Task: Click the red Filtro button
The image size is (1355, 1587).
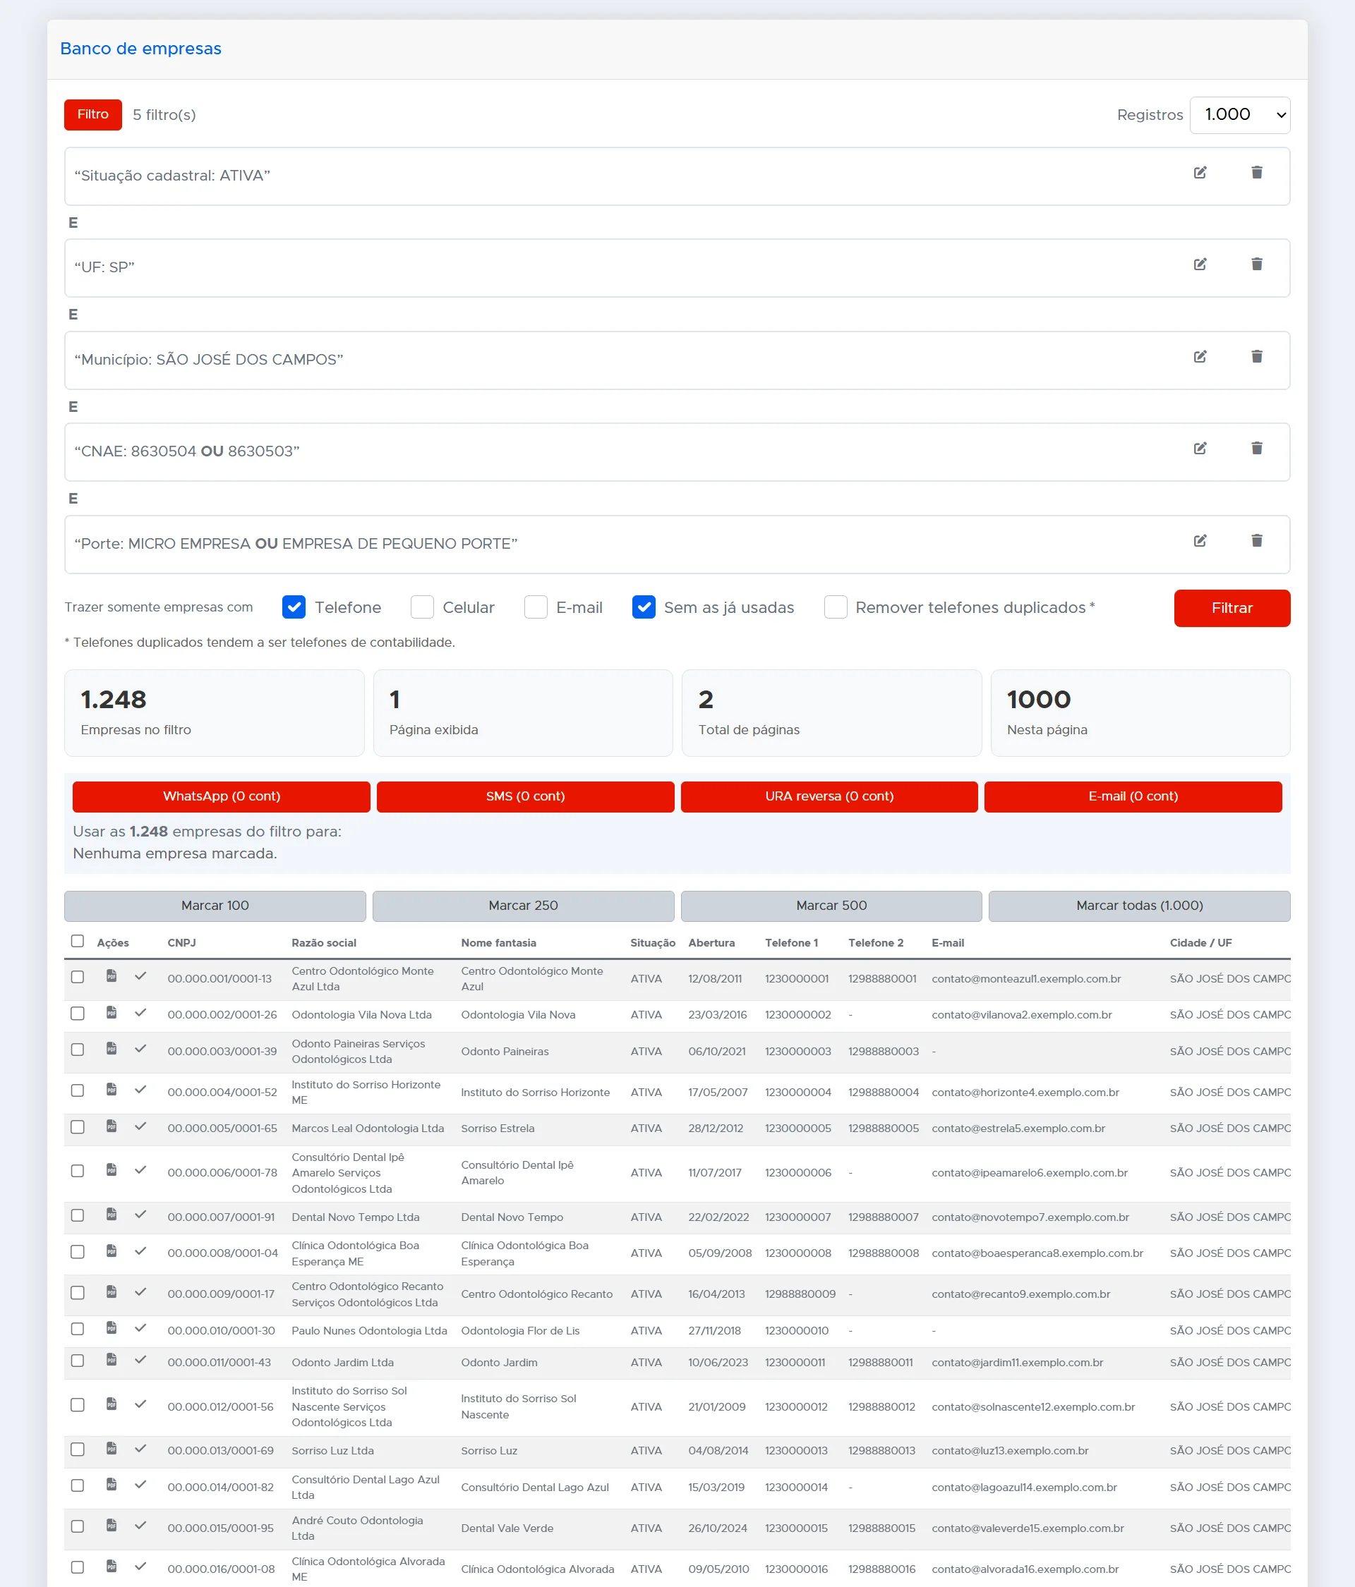Action: point(92,115)
